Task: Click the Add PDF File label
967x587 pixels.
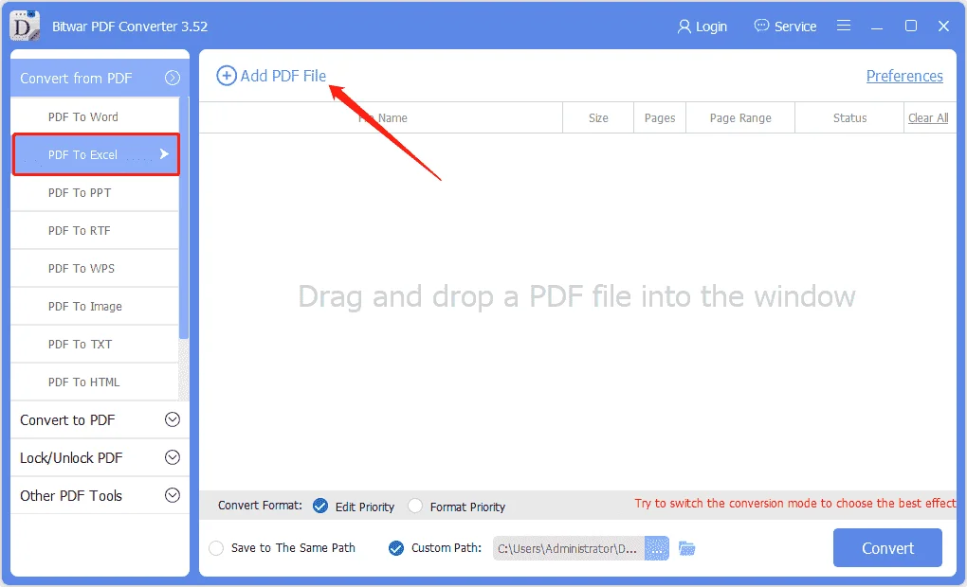Action: [283, 76]
